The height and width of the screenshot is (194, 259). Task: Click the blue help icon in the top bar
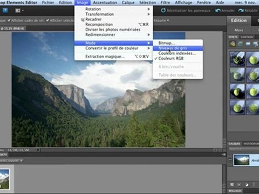[x=5, y=10]
